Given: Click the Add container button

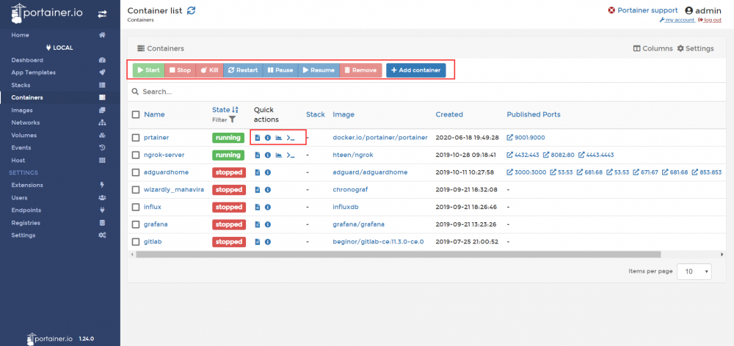Looking at the screenshot, I should pos(415,70).
